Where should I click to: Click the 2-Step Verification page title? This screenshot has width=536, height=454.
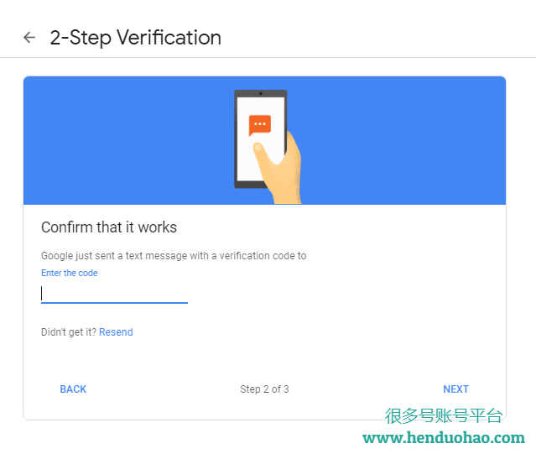click(x=136, y=38)
